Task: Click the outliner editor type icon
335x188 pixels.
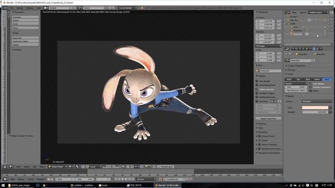Action: pyautogui.click(x=287, y=13)
